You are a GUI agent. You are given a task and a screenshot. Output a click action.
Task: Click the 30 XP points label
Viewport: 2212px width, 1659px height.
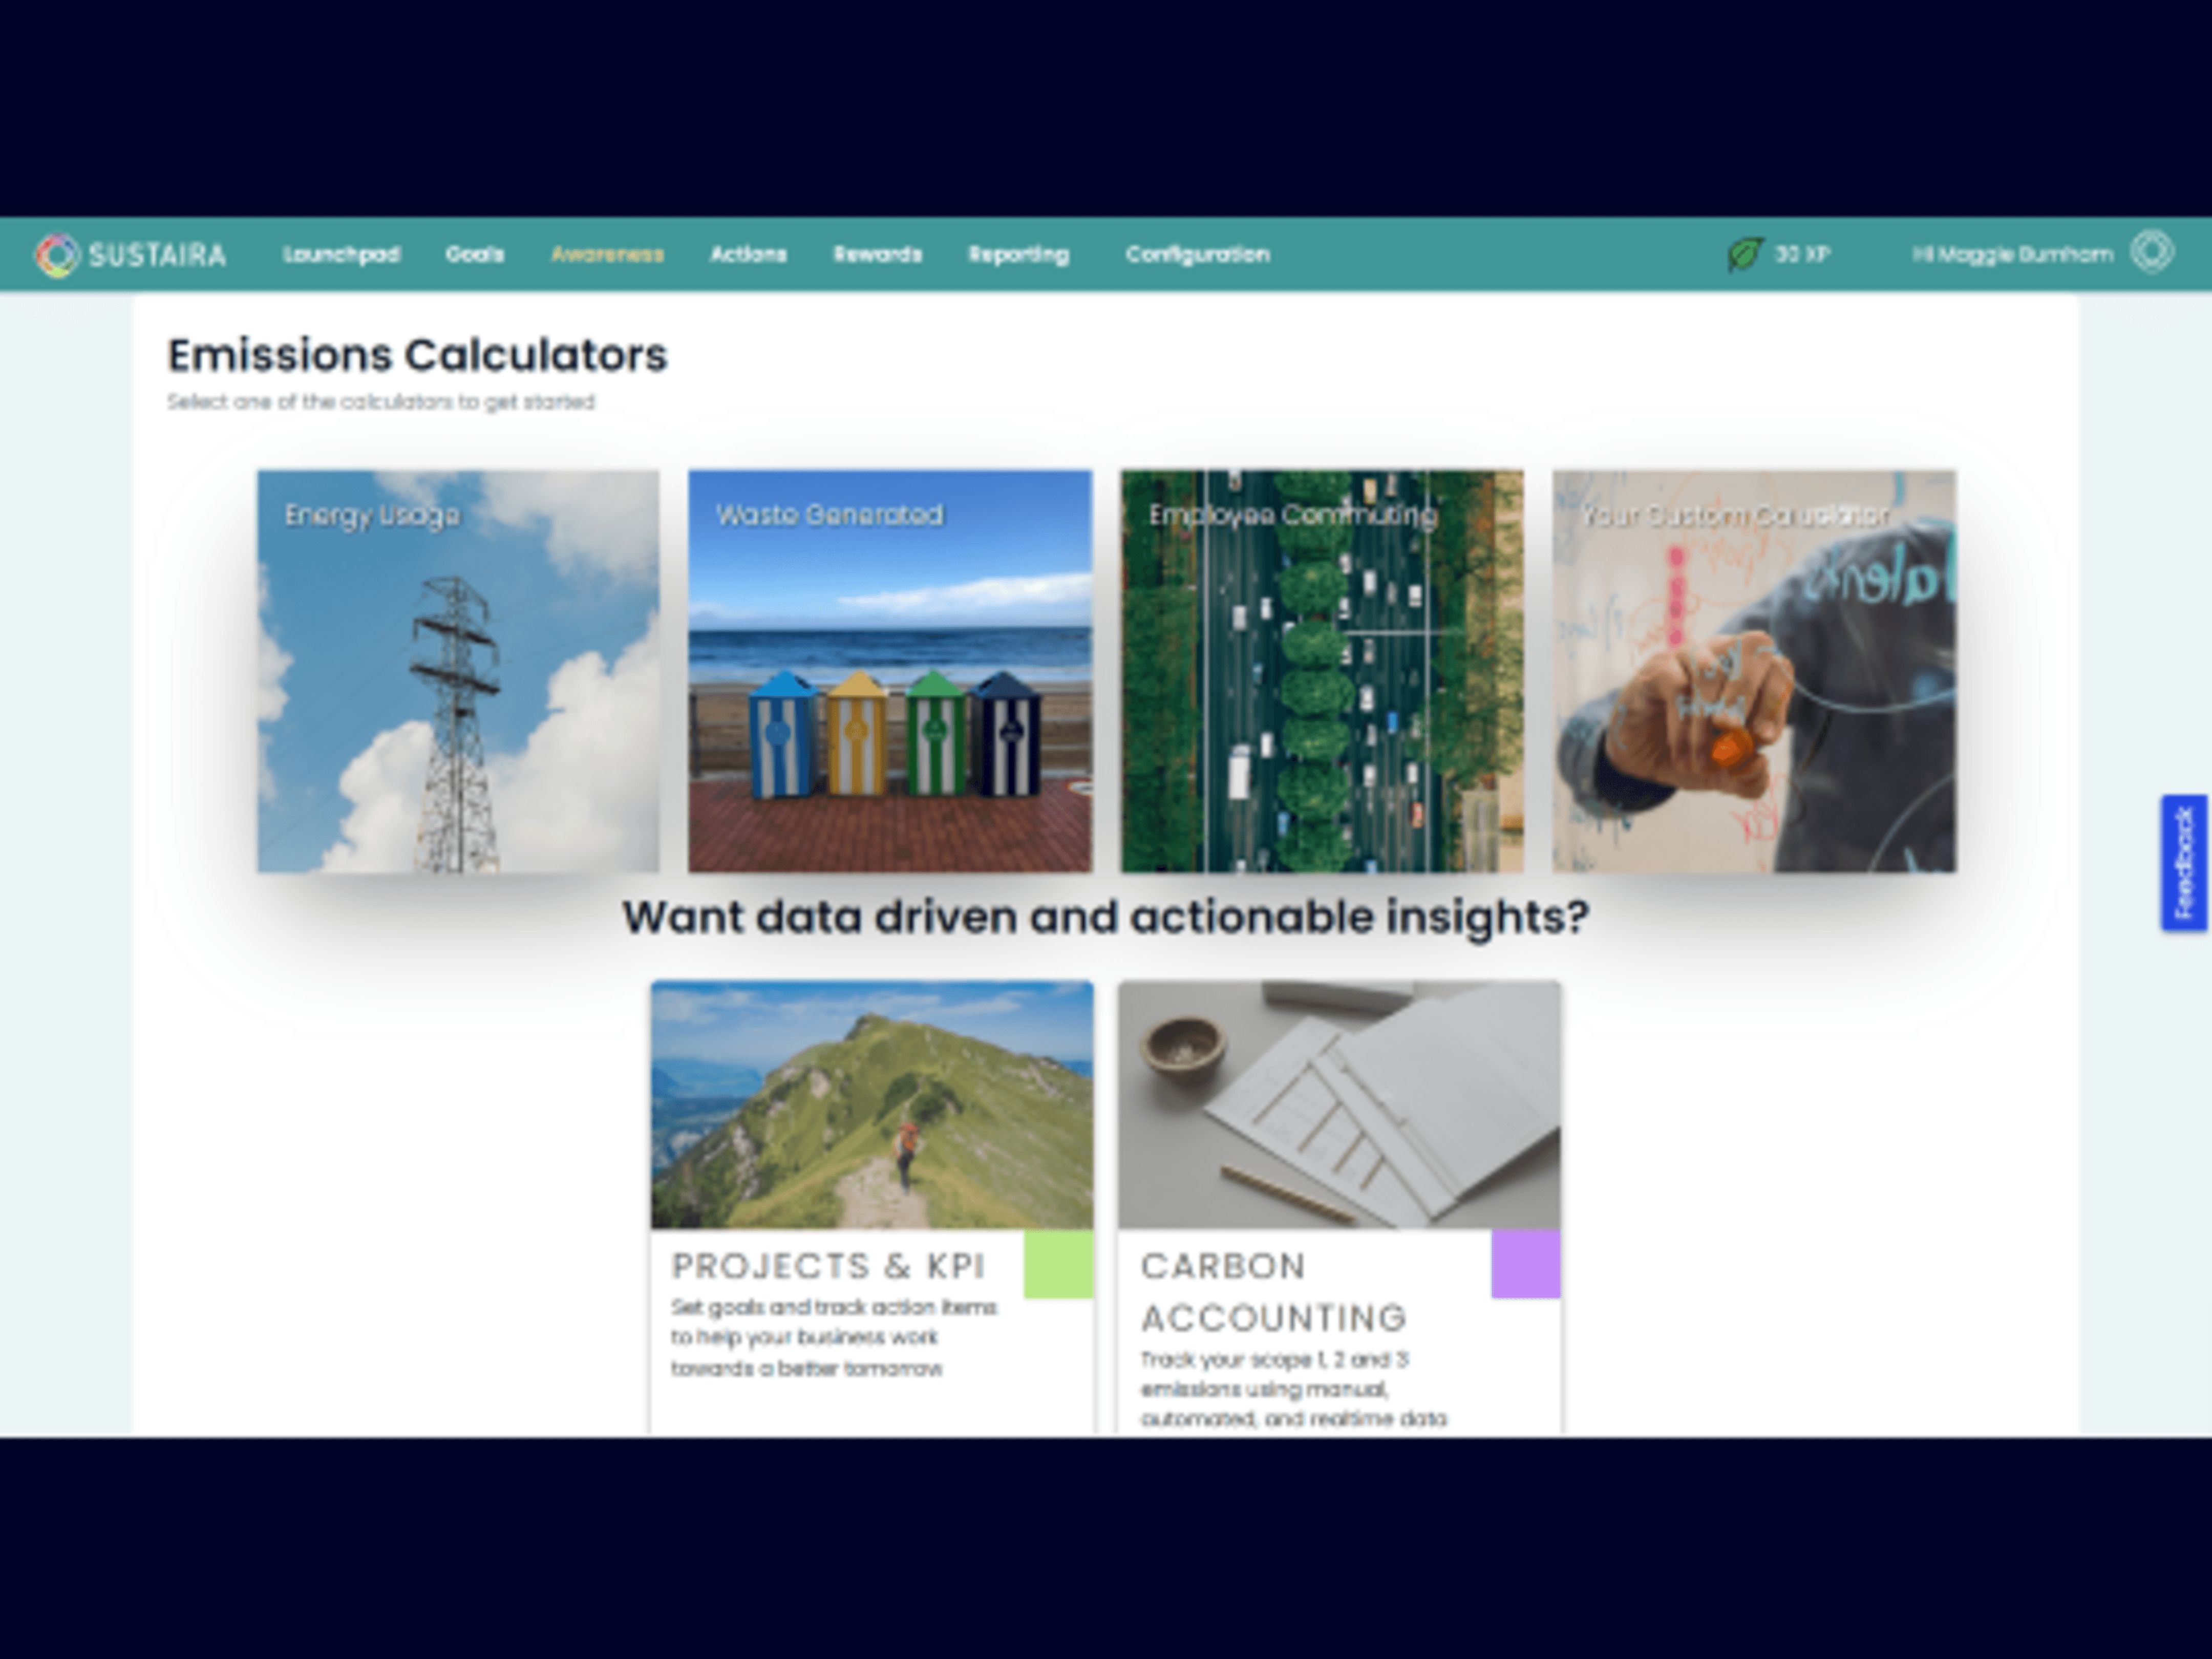click(1802, 254)
